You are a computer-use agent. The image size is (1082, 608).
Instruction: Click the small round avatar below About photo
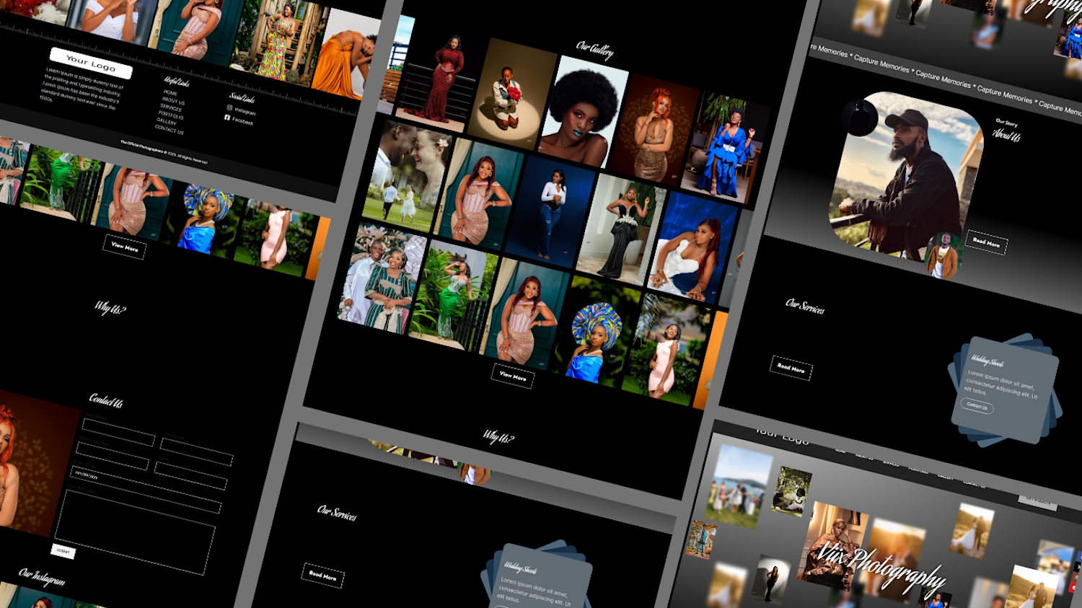point(944,255)
